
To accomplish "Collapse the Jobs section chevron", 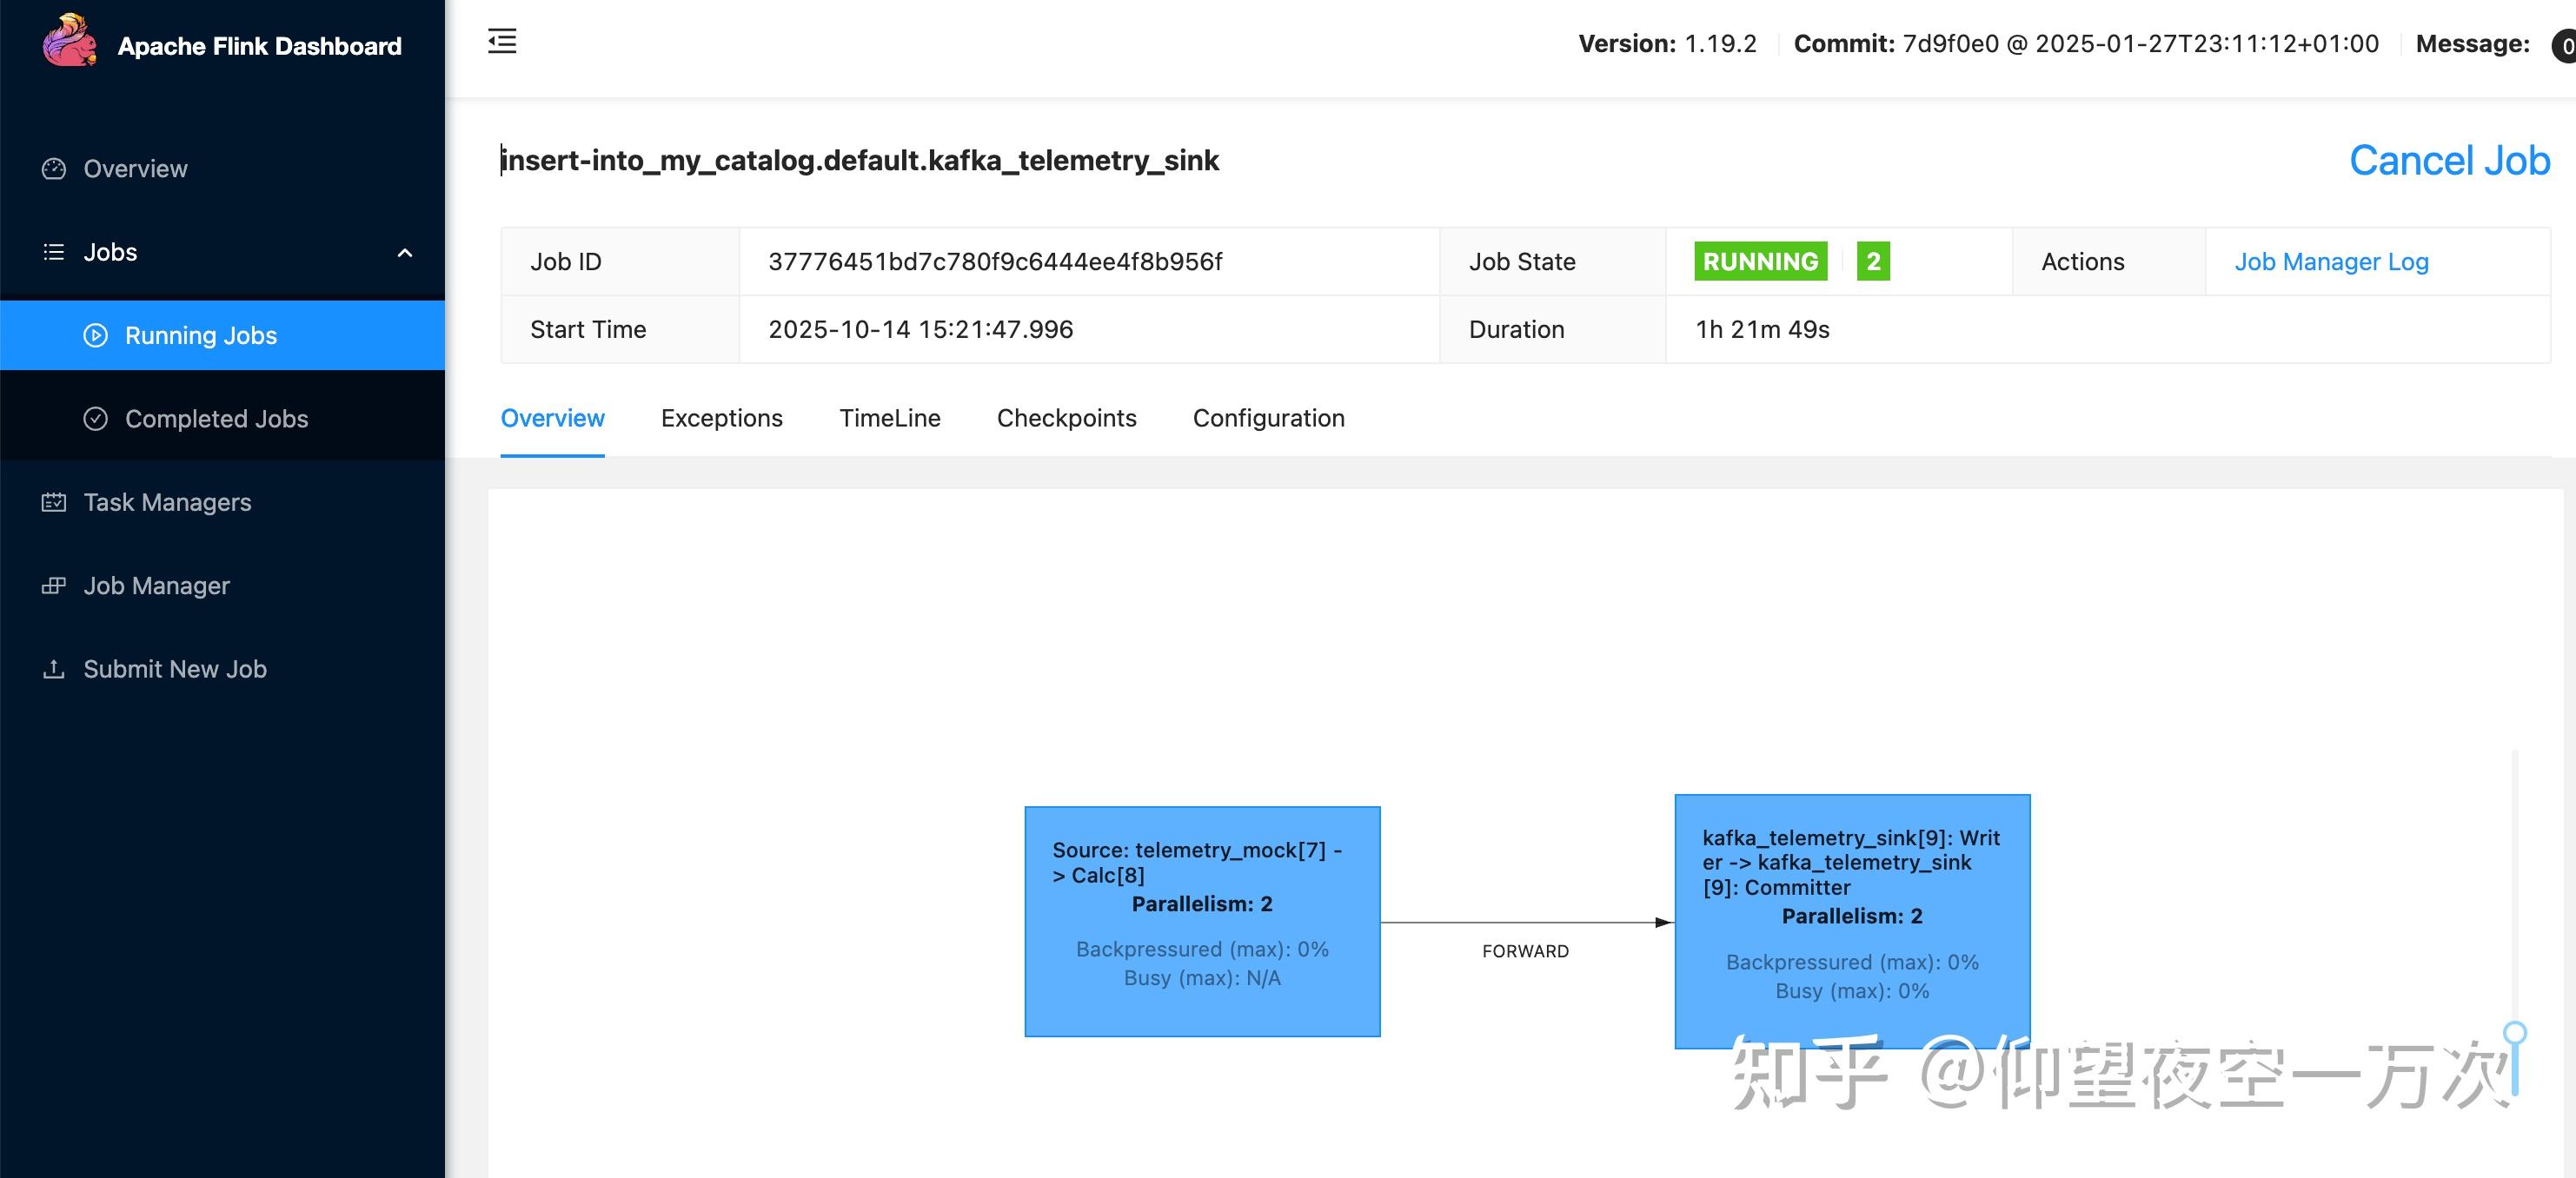I will tap(405, 253).
